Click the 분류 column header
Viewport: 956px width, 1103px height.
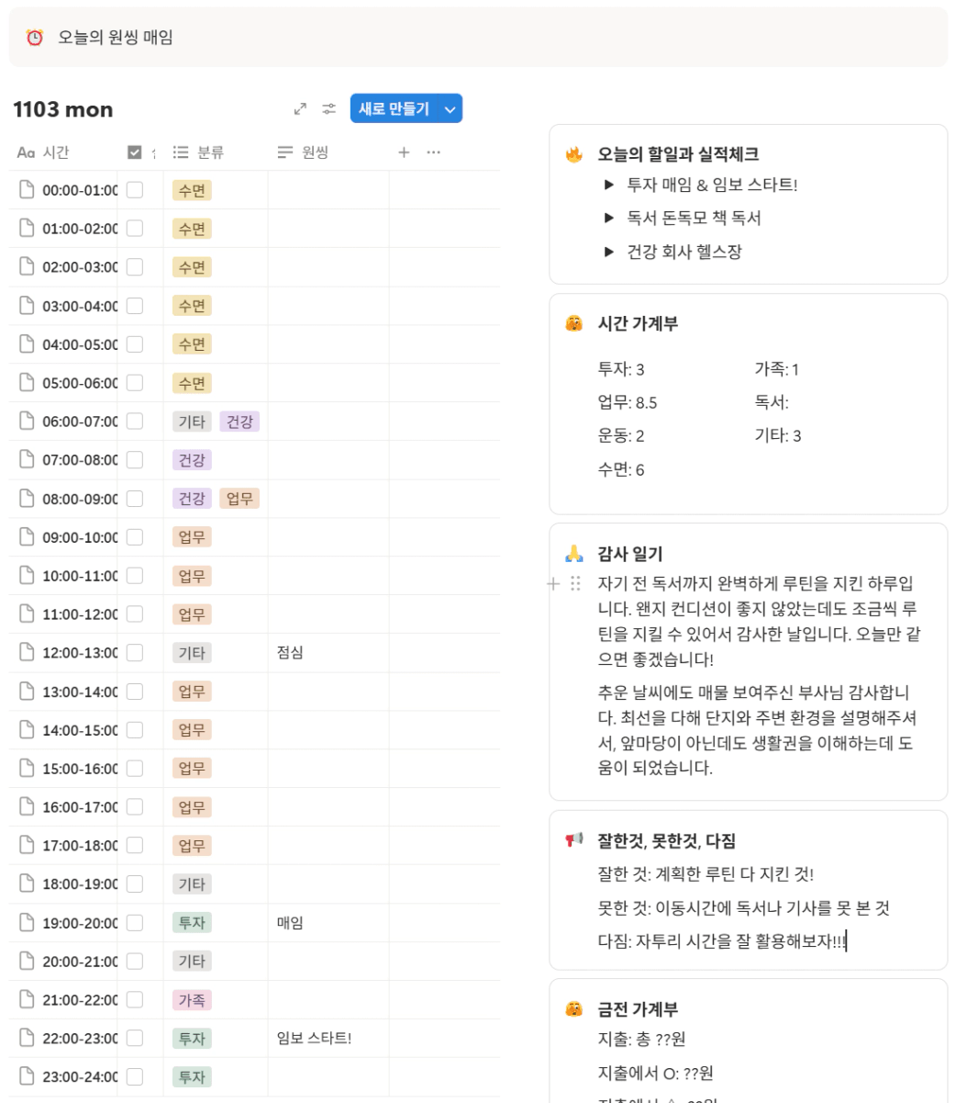210,152
